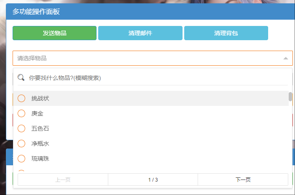The width and height of the screenshot is (295, 195).
Task: Click the item list scrollbar thumb
Action: point(290,97)
